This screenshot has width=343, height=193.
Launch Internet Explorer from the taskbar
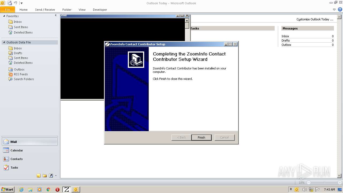click(21, 190)
